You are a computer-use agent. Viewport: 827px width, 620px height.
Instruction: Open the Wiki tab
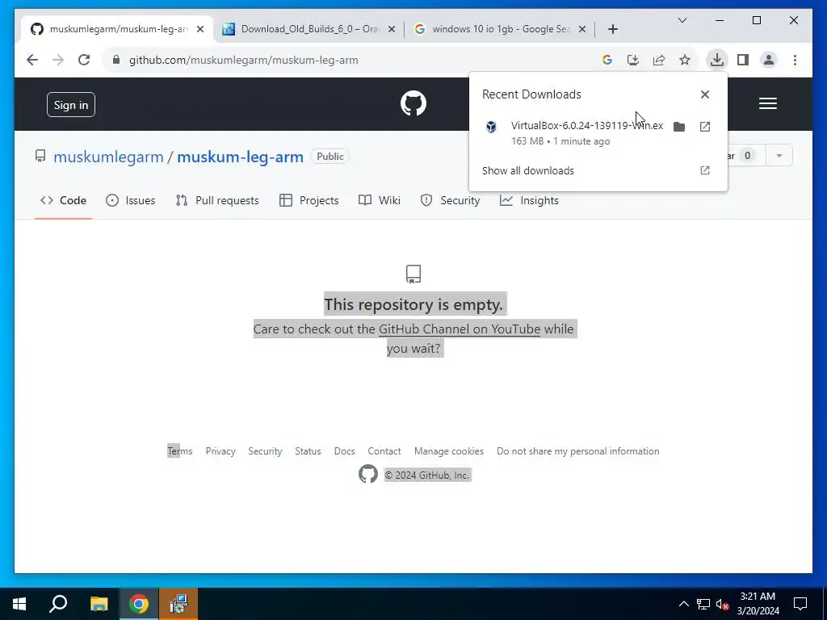click(x=380, y=200)
